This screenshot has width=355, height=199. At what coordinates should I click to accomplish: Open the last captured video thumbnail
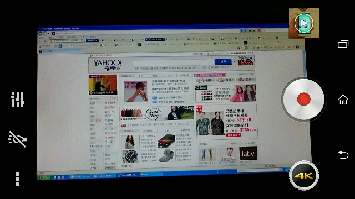[x=304, y=23]
